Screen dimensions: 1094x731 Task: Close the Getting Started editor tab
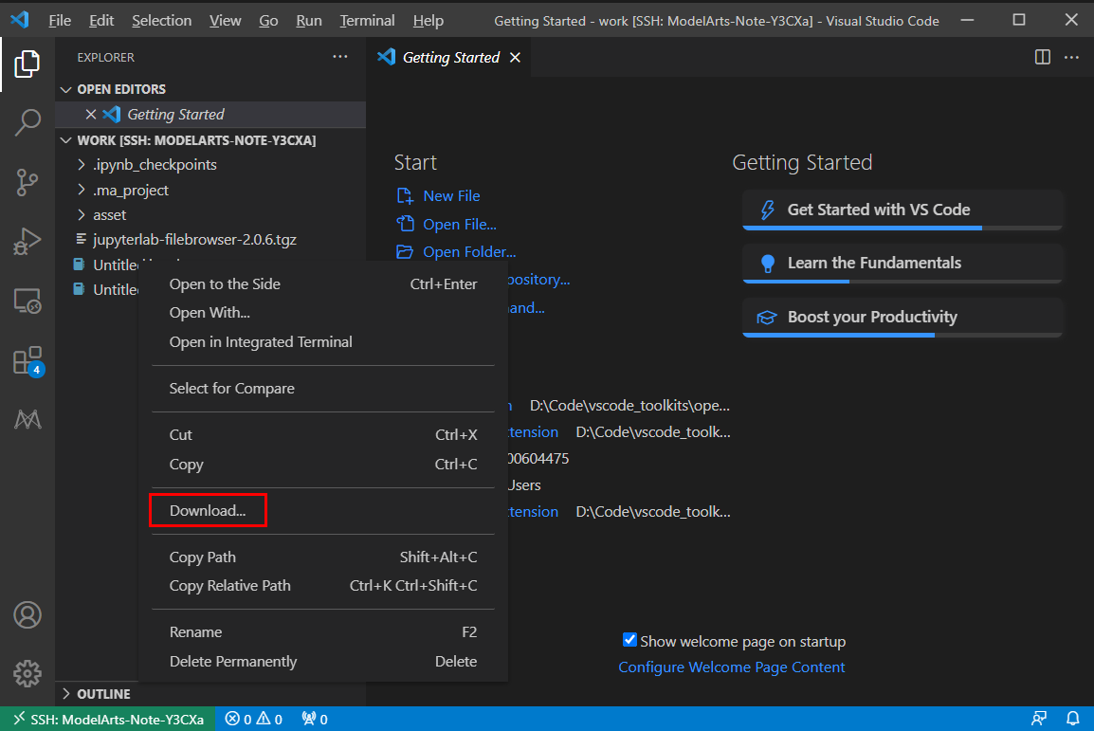point(515,57)
